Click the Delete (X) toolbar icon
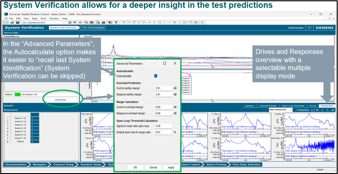The width and height of the screenshot is (338, 174). (75, 23)
